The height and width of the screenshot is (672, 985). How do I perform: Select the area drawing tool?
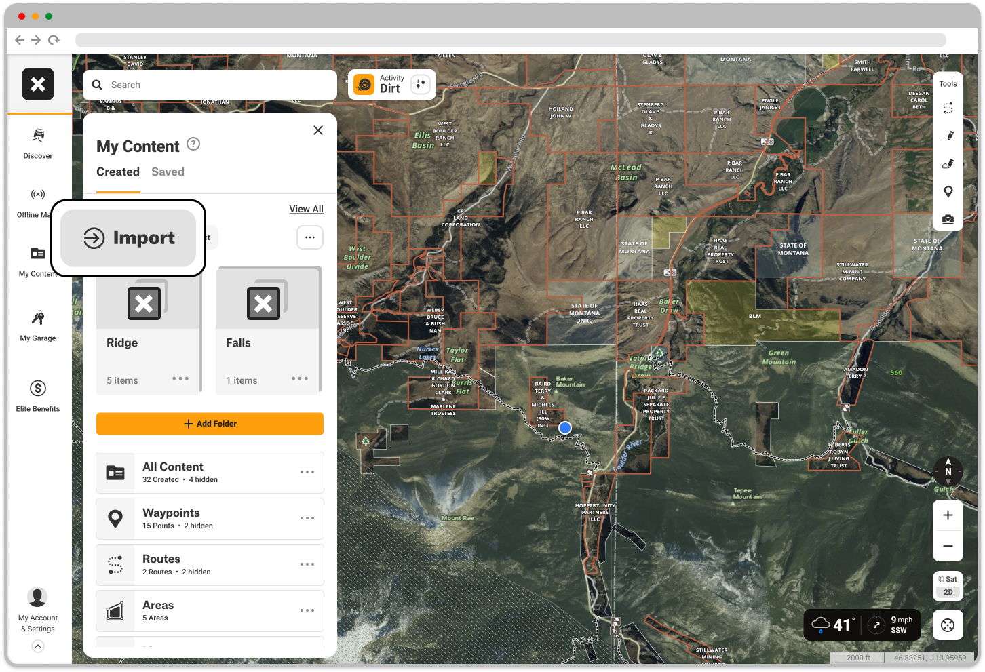coord(948,163)
